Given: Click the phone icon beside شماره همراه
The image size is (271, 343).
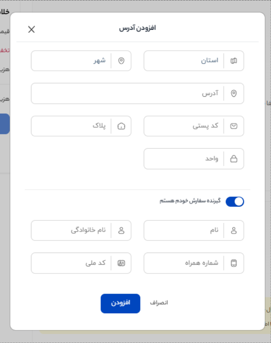Looking at the screenshot, I should (234, 263).
